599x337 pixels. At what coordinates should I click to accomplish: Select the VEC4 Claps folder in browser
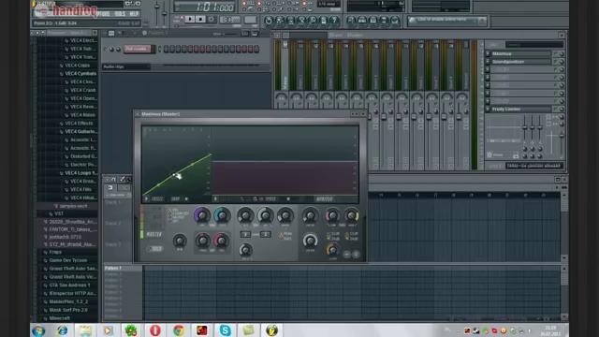click(x=77, y=66)
